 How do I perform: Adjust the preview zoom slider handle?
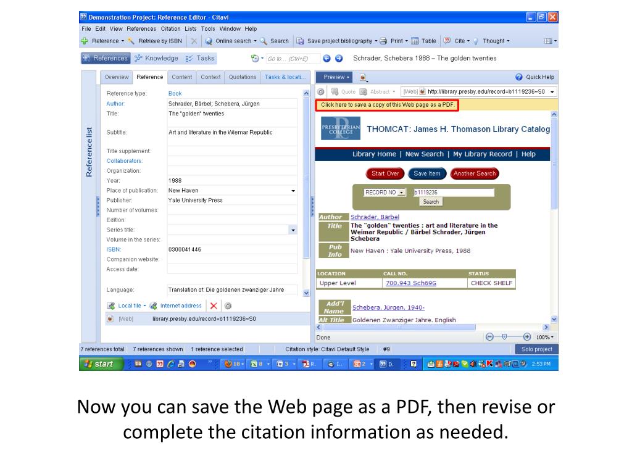(x=504, y=337)
